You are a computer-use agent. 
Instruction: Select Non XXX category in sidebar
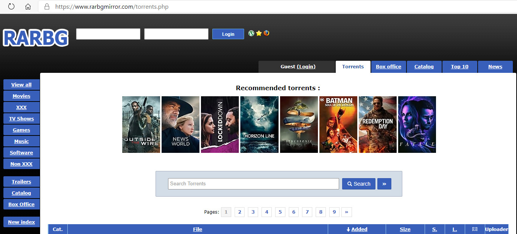click(x=22, y=164)
